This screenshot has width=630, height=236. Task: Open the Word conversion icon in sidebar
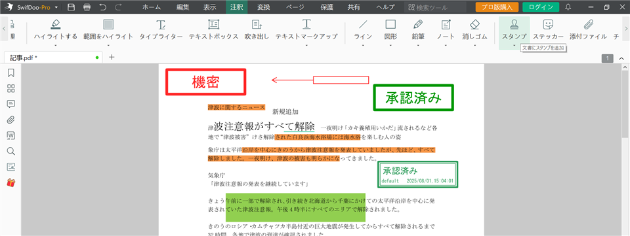point(11,135)
